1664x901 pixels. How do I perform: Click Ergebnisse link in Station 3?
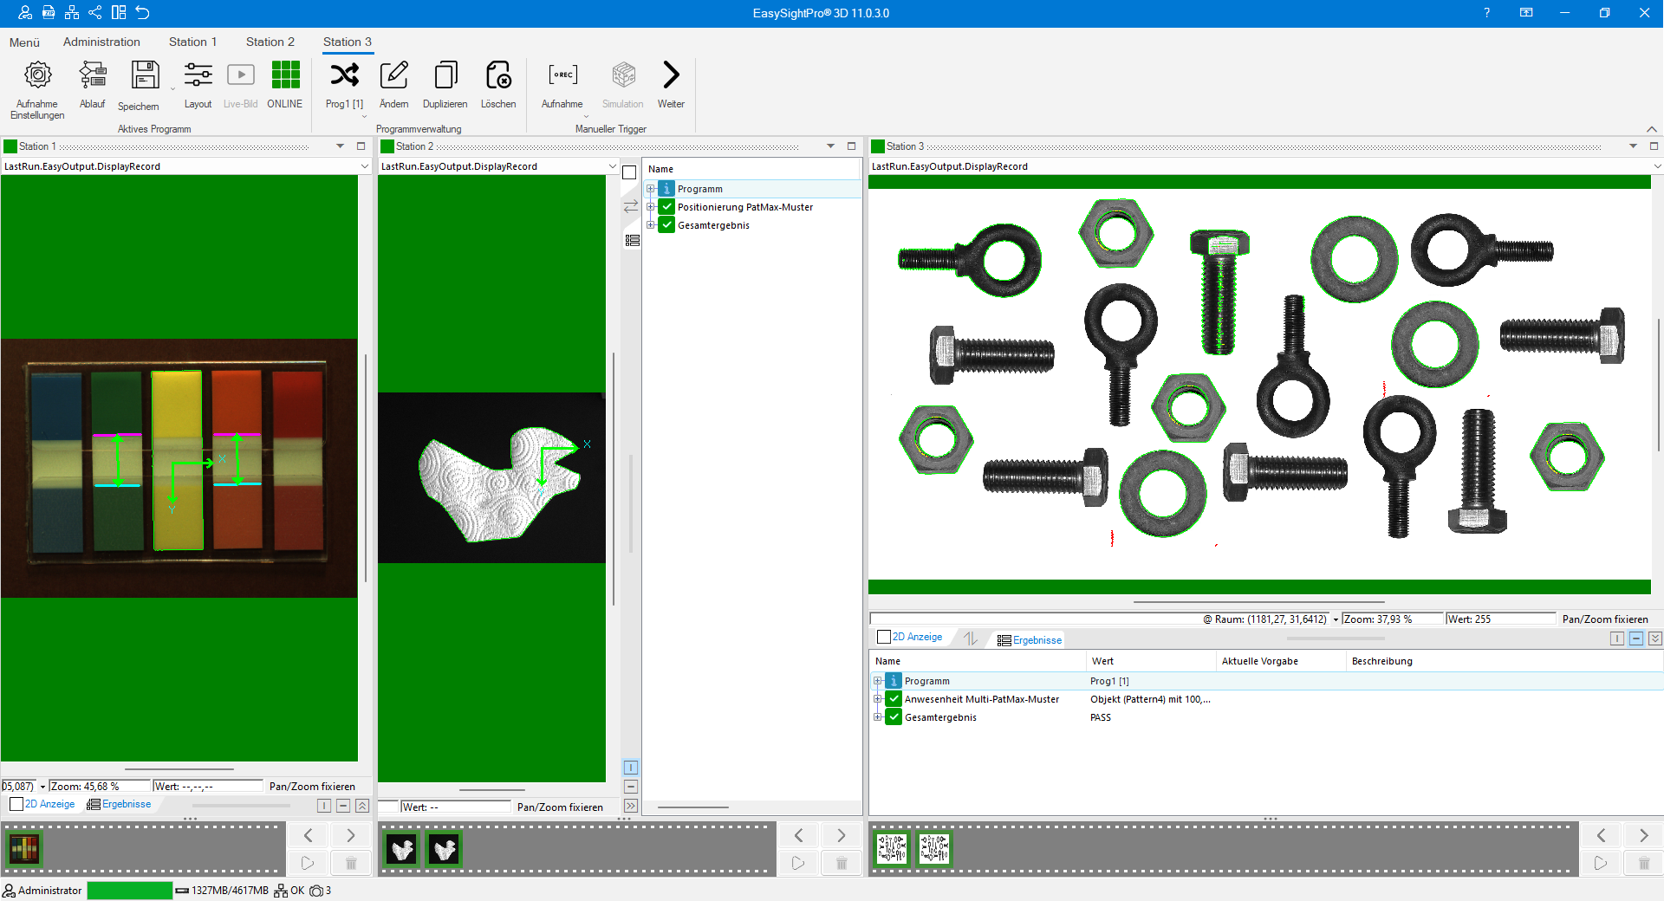(1037, 640)
